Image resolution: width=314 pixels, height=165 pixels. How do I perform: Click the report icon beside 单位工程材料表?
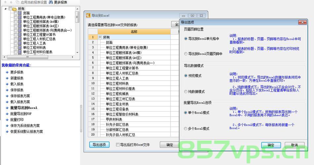[x=20, y=48]
